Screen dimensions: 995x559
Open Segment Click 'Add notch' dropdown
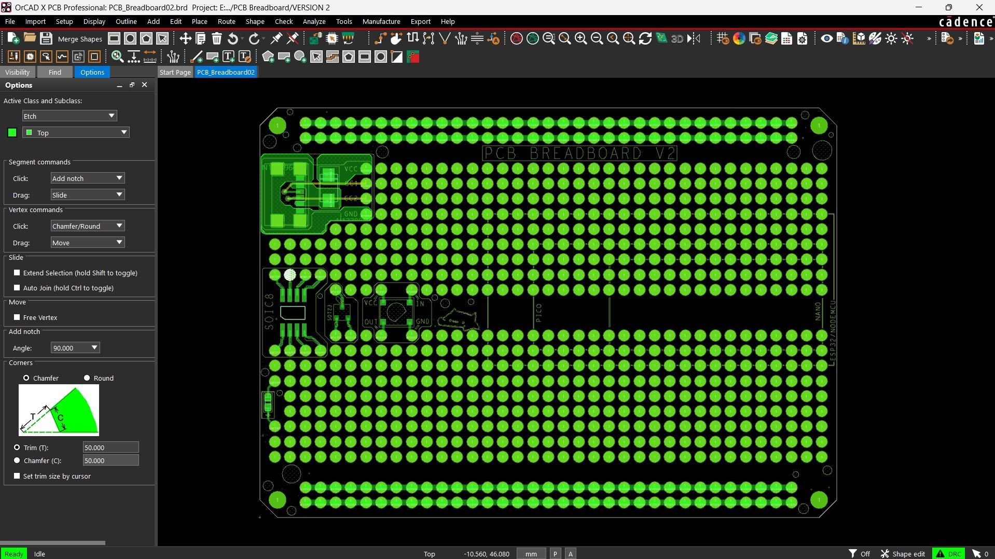pos(88,178)
